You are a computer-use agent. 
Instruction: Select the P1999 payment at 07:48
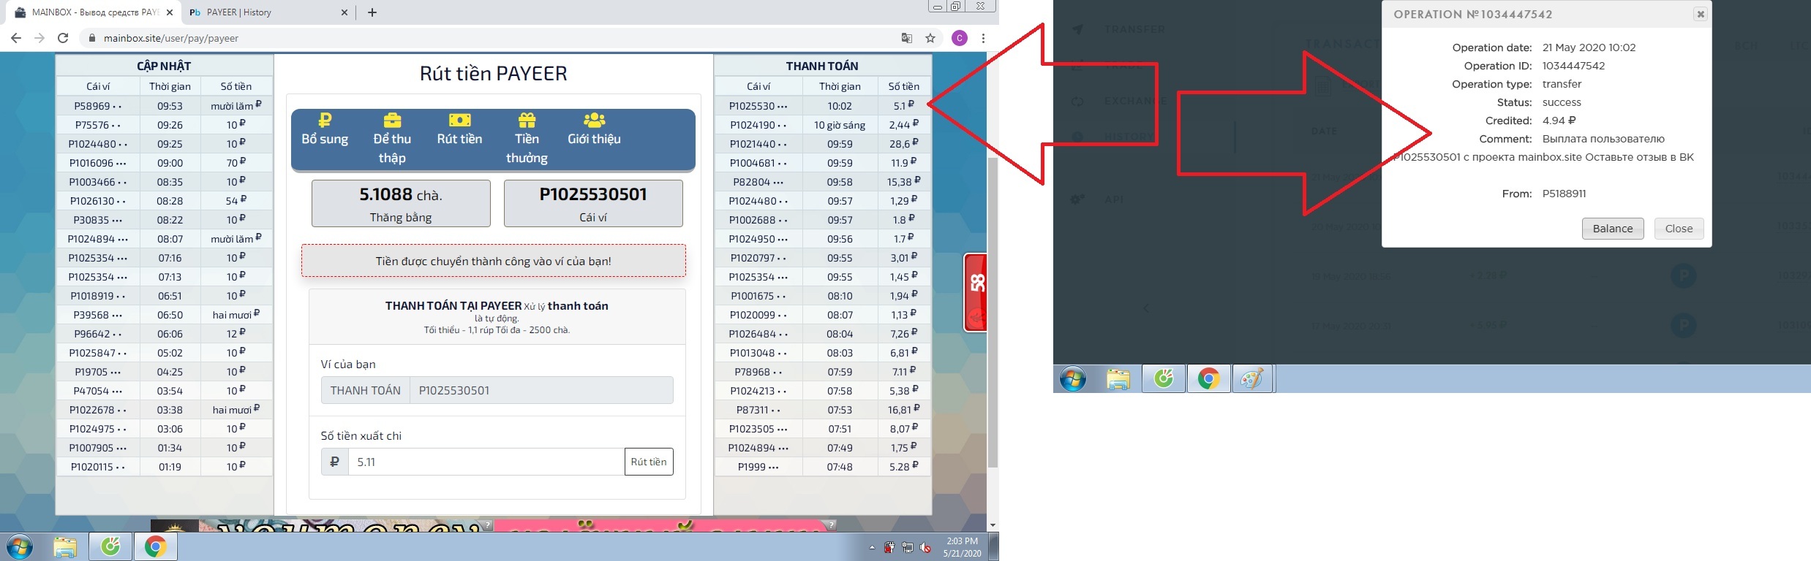(x=823, y=467)
